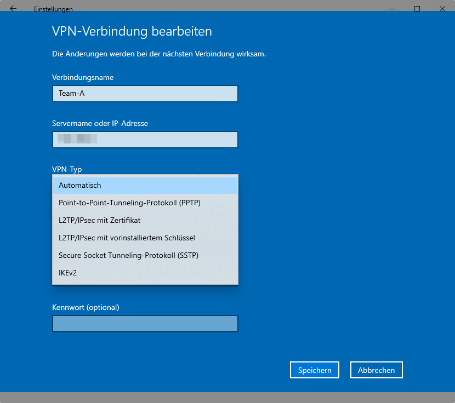The image size is (455, 403).
Task: Click the Einstellungen window title text
Action: pyautogui.click(x=53, y=9)
